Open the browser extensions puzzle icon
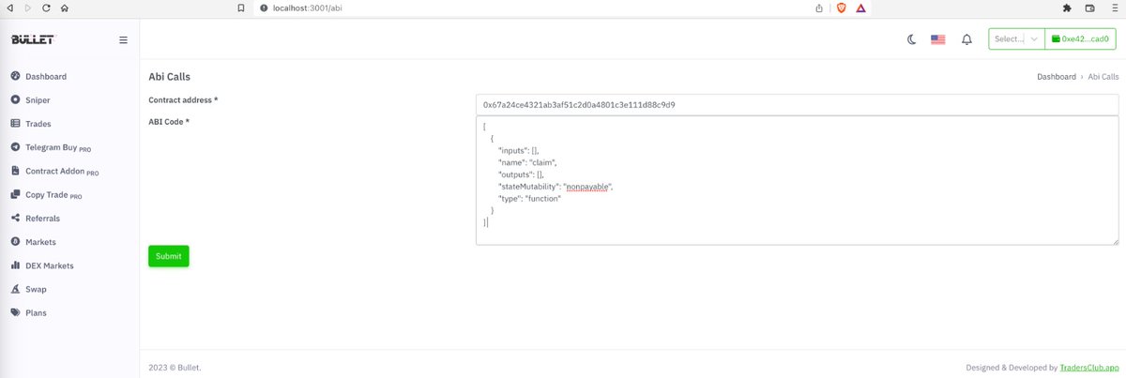The image size is (1126, 378). 1067,8
